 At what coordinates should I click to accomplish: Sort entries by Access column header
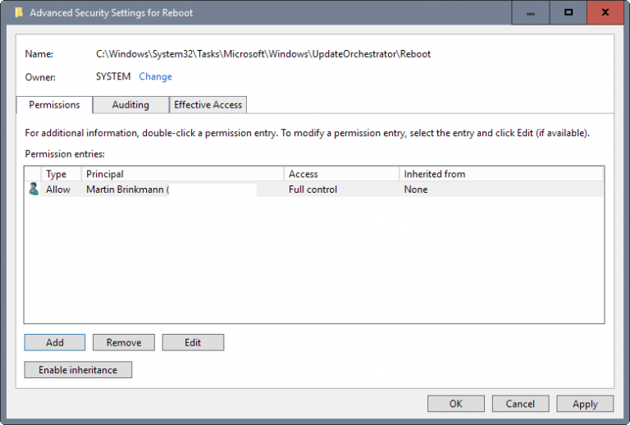pyautogui.click(x=341, y=174)
